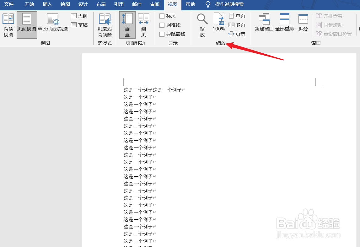This screenshot has height=247, width=360.
Task: Choose 页宽 page width zoom
Action: click(237, 34)
